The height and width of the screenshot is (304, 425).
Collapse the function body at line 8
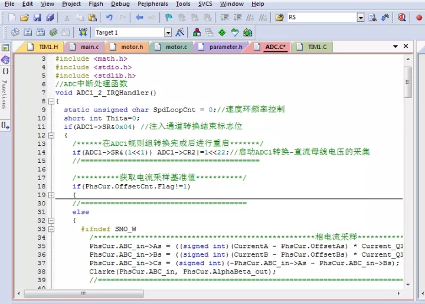pyautogui.click(x=51, y=102)
